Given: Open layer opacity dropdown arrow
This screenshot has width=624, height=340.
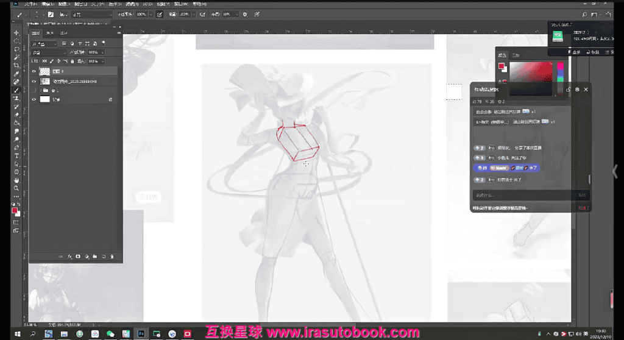Looking at the screenshot, I should tap(102, 52).
